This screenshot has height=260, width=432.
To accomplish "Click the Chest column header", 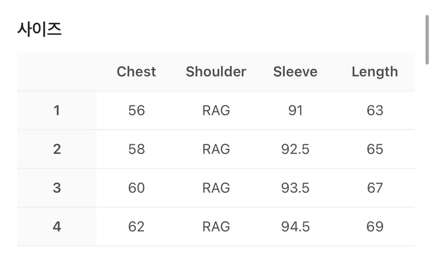I will click(136, 72).
